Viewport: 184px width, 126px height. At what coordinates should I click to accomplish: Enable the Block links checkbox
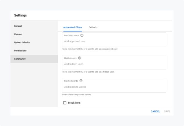click(65, 103)
